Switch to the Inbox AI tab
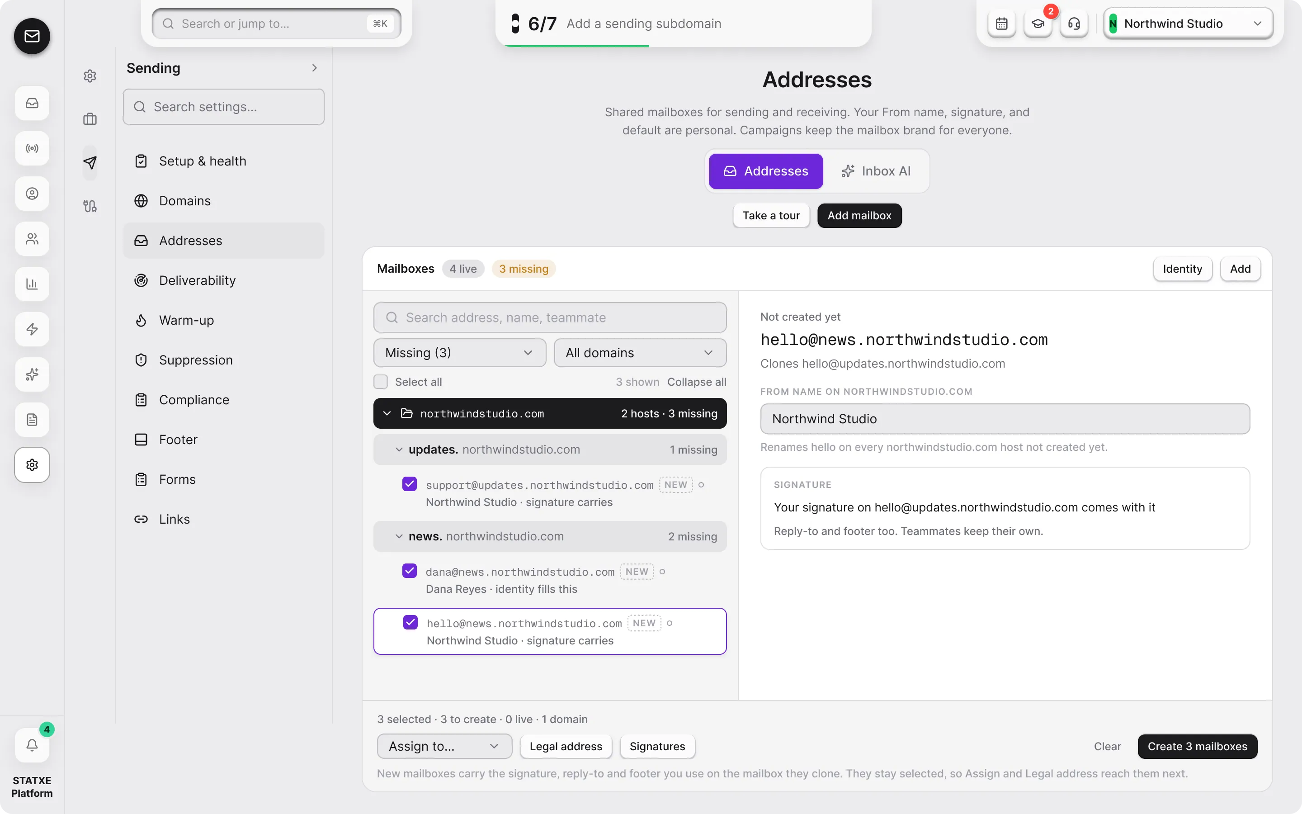The height and width of the screenshot is (814, 1302). [876, 171]
